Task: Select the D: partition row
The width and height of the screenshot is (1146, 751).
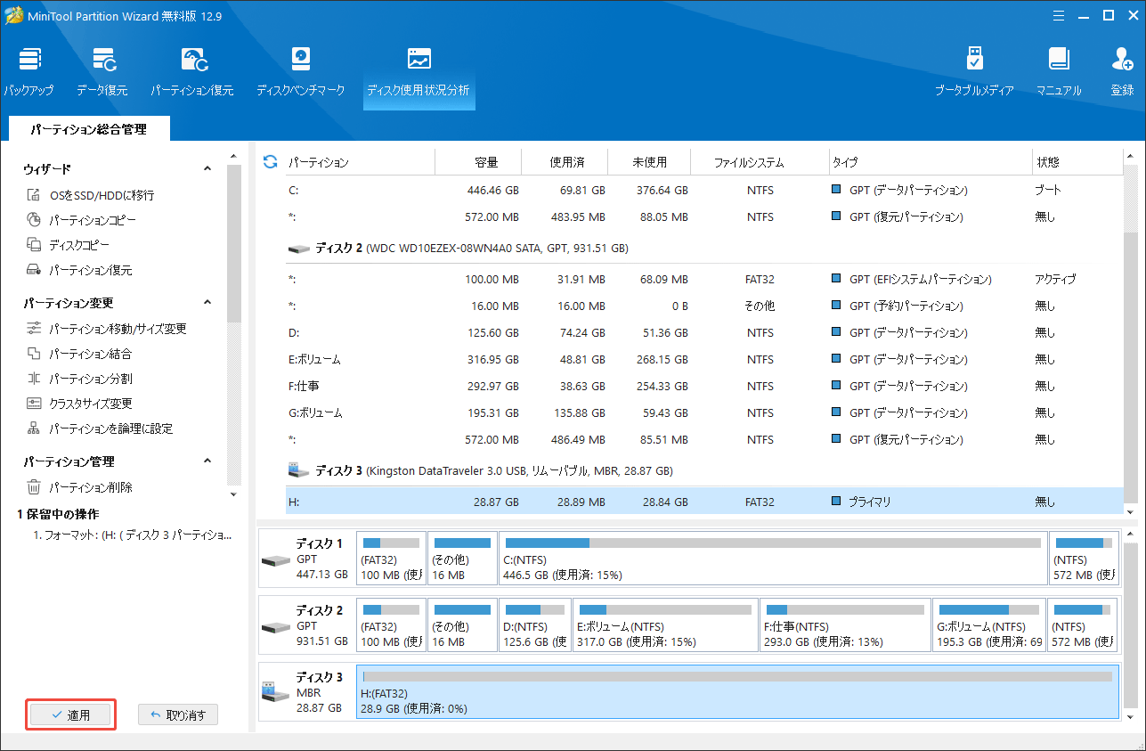Action: (703, 332)
